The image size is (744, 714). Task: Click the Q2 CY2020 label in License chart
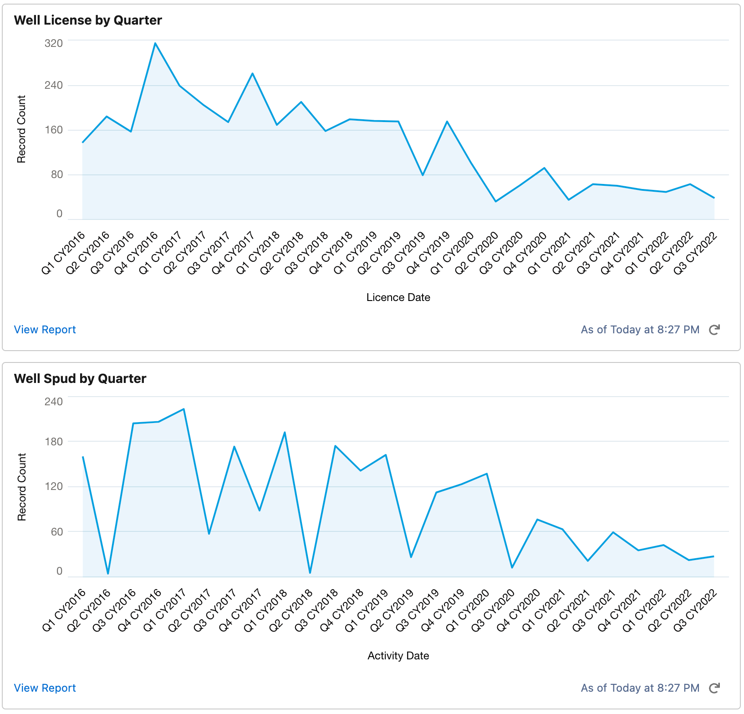(x=476, y=253)
